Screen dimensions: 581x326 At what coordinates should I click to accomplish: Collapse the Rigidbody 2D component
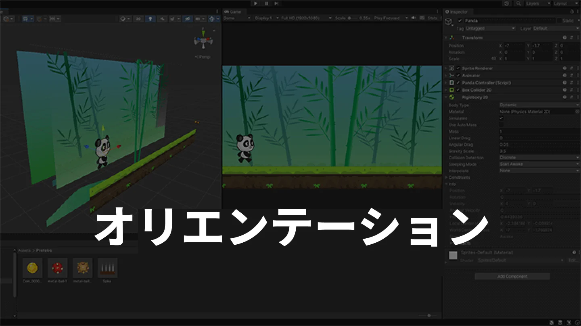click(446, 97)
